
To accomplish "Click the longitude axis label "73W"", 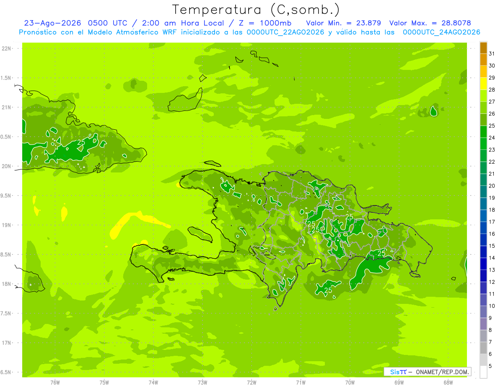I will (x=202, y=383).
